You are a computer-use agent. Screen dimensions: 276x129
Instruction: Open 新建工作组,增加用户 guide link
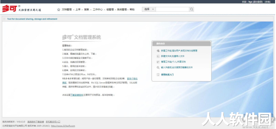click(179, 51)
